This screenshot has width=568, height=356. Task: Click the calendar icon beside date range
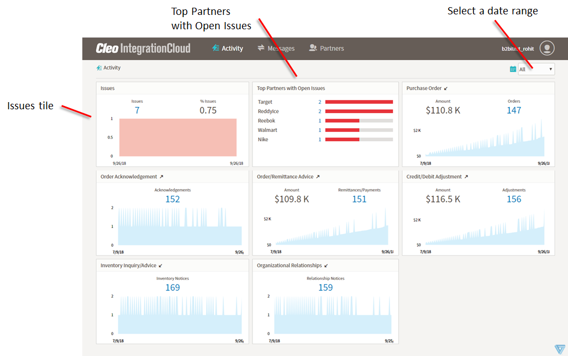[513, 69]
